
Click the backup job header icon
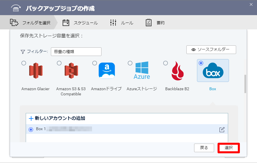click(16, 8)
